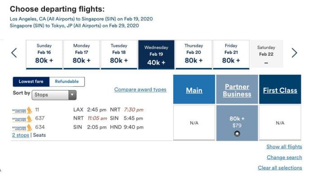
Task: Click Singapore Airlines logo for flight 634
Action: (22, 128)
